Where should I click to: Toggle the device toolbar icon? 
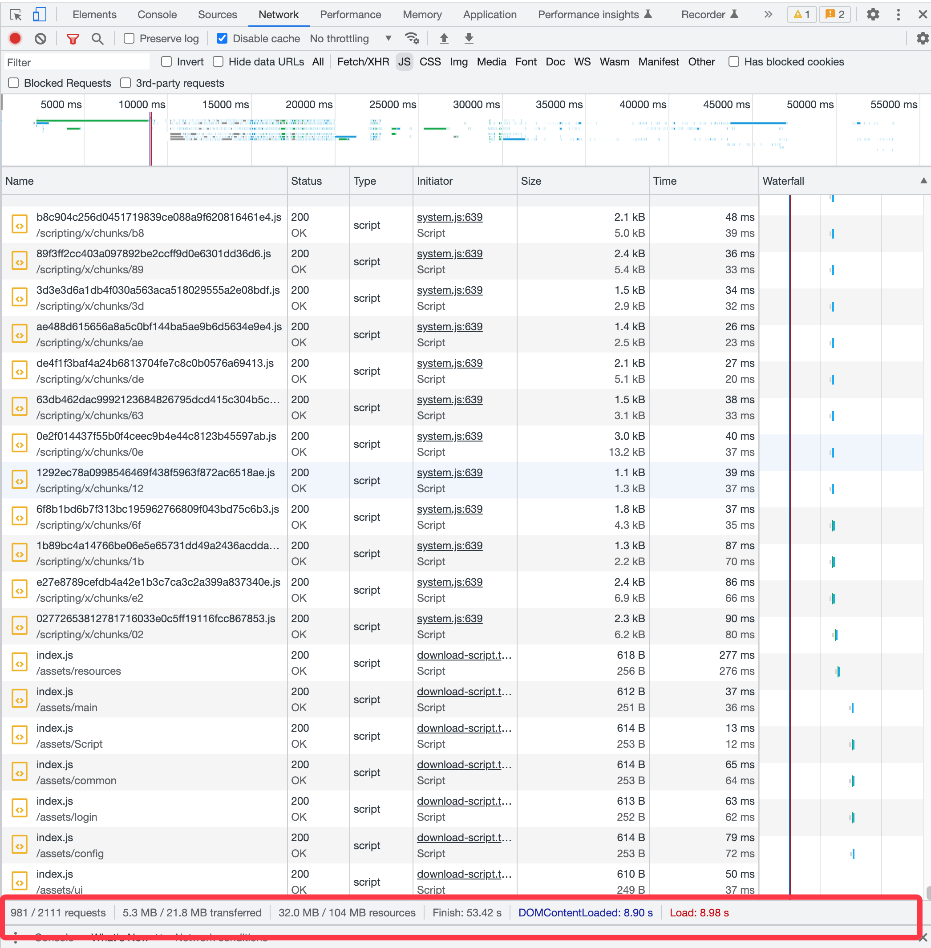39,14
